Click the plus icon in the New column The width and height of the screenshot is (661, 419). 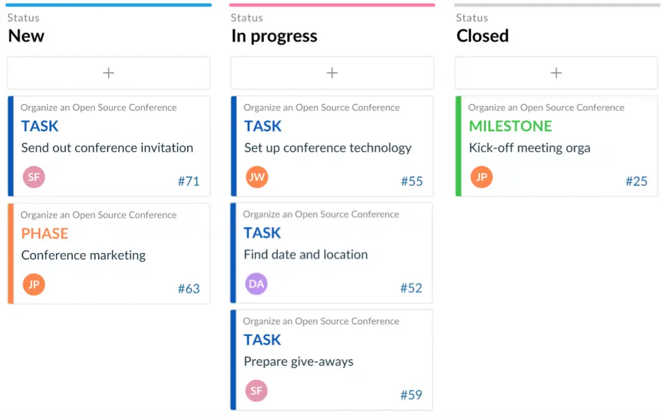coord(108,72)
